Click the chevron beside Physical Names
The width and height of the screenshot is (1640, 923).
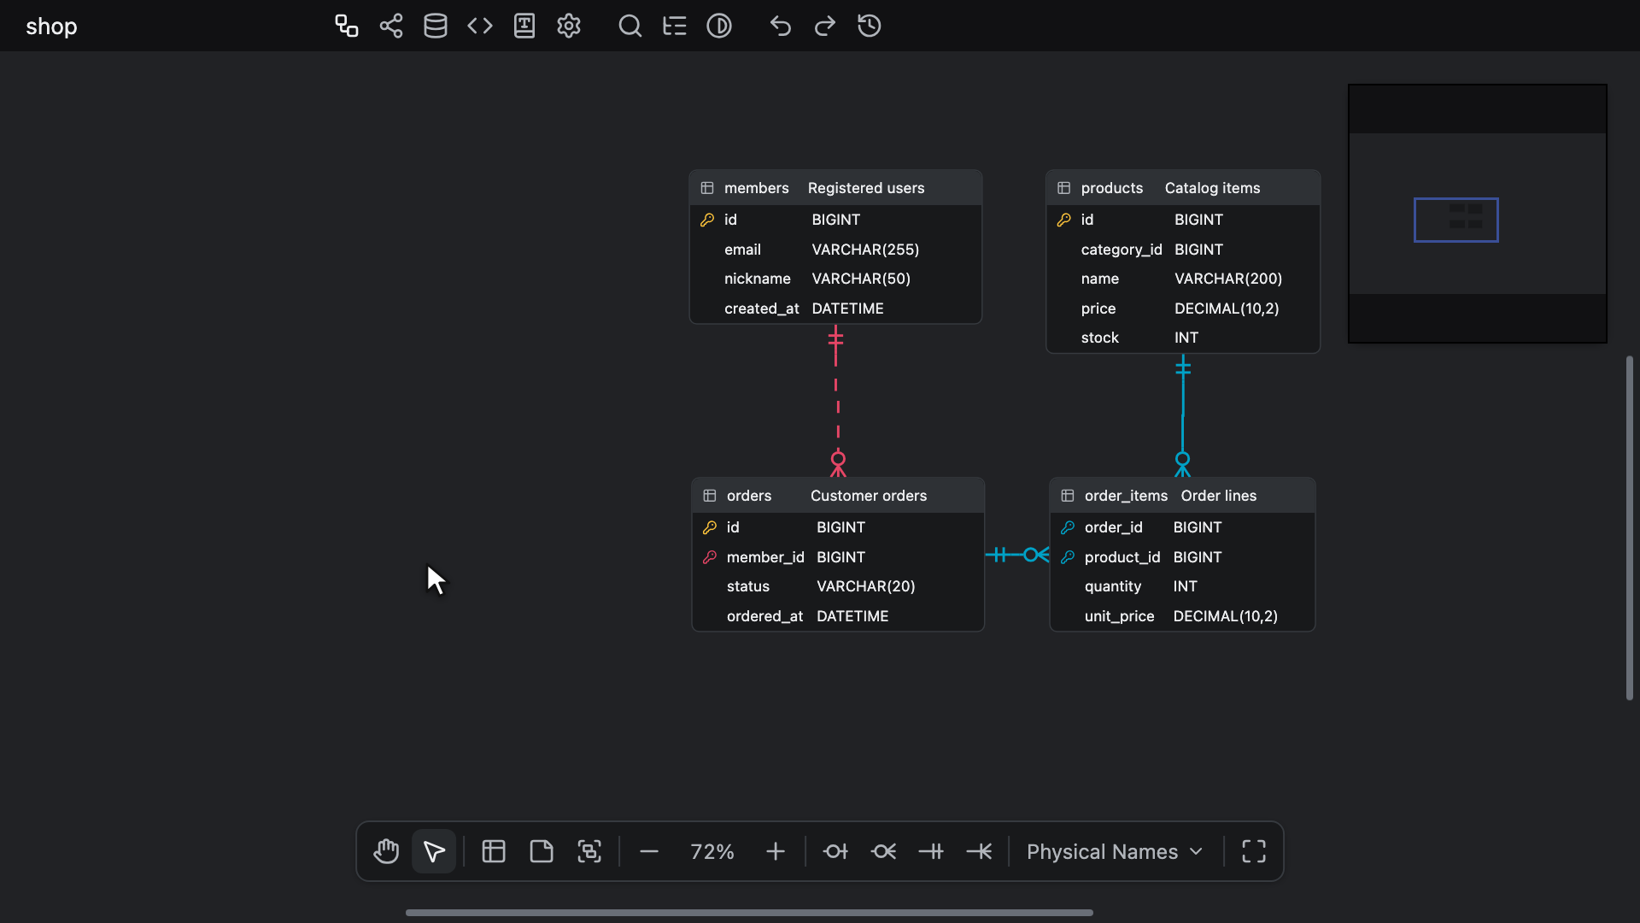1196,851
